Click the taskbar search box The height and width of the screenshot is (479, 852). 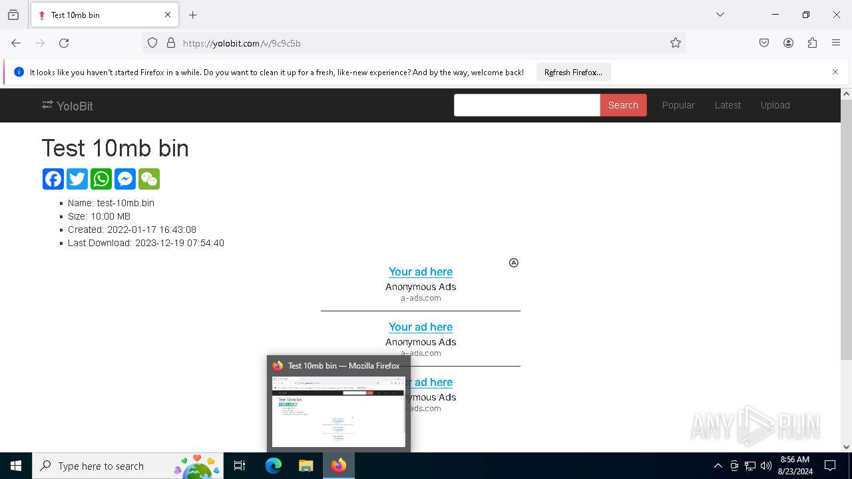coord(128,466)
